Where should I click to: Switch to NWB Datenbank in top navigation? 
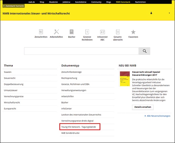tap(123, 2)
